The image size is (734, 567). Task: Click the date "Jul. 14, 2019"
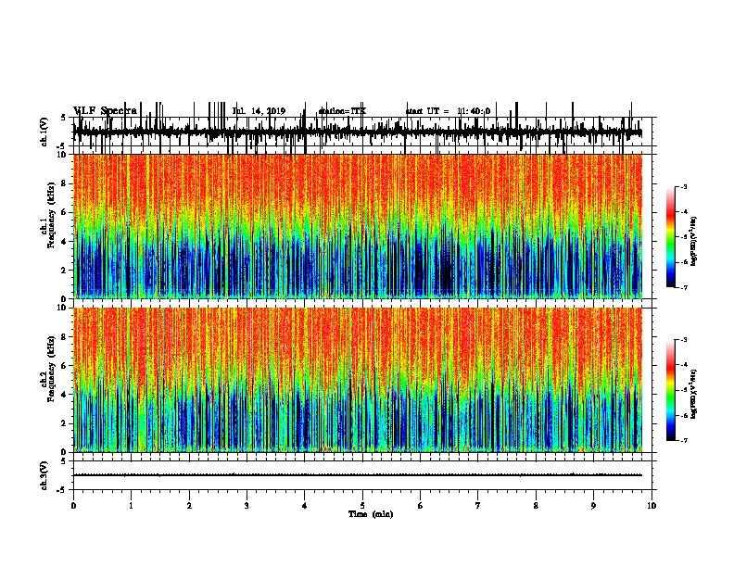pos(259,111)
